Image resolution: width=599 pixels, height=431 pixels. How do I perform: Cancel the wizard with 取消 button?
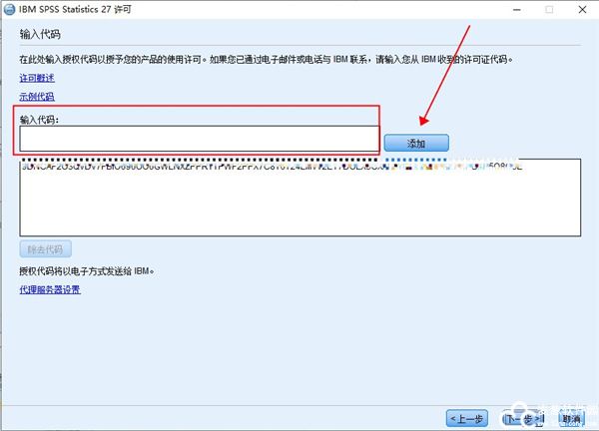coord(571,419)
